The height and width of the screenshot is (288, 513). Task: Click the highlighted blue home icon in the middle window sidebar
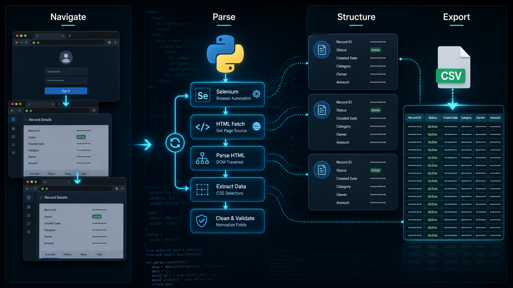(13, 119)
